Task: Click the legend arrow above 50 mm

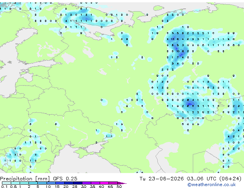Action: coord(122,183)
